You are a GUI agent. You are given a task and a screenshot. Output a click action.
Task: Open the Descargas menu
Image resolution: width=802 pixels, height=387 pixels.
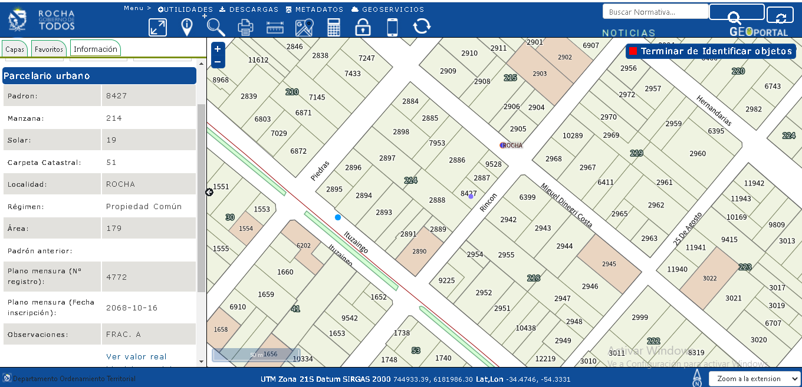(x=249, y=9)
